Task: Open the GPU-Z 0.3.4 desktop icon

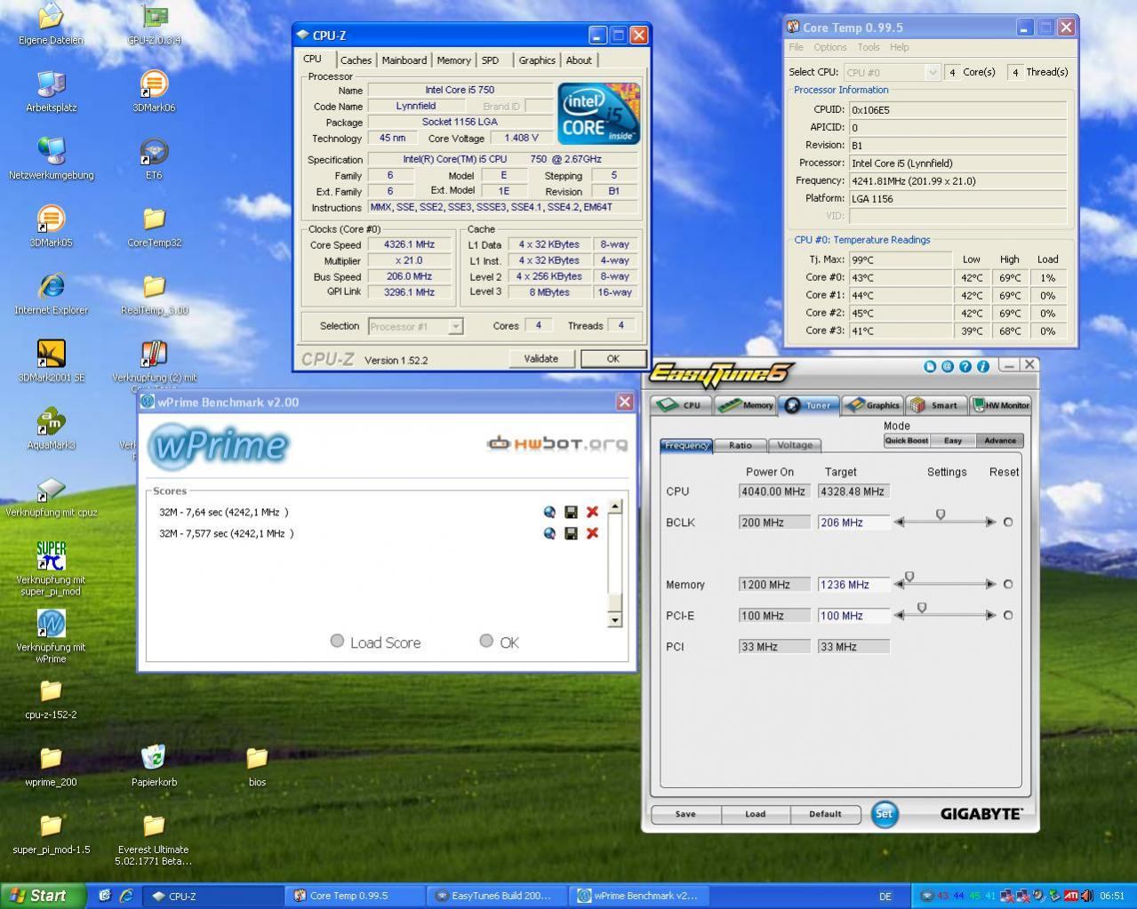Action: 154,16
